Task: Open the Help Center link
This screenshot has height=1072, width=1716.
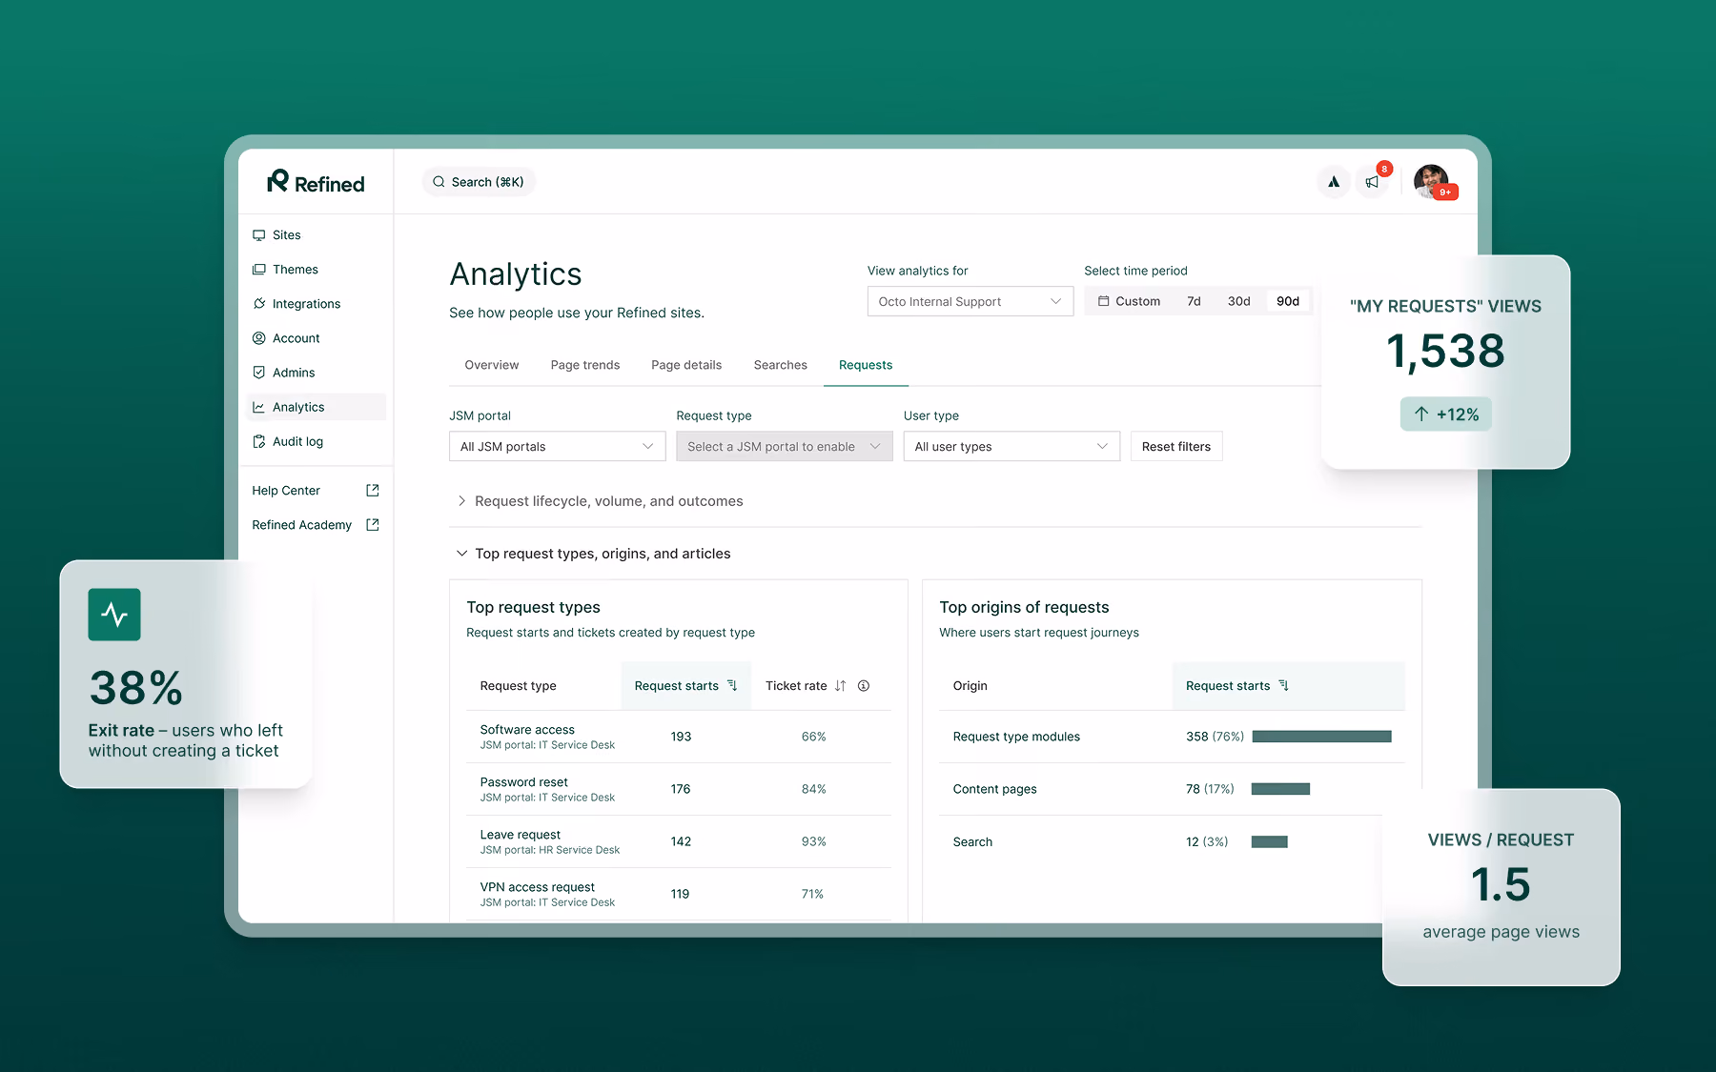Action: (x=286, y=491)
